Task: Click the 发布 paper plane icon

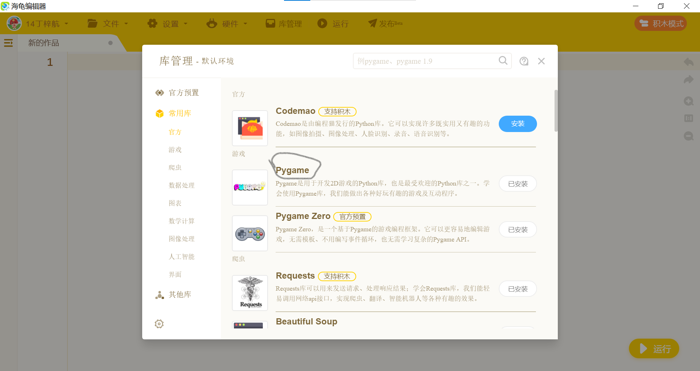Action: coord(373,23)
